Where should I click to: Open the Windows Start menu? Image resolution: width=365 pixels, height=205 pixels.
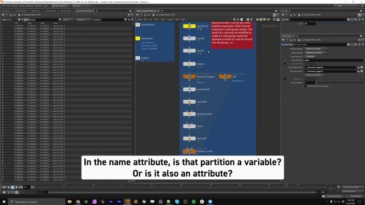pos(4,202)
